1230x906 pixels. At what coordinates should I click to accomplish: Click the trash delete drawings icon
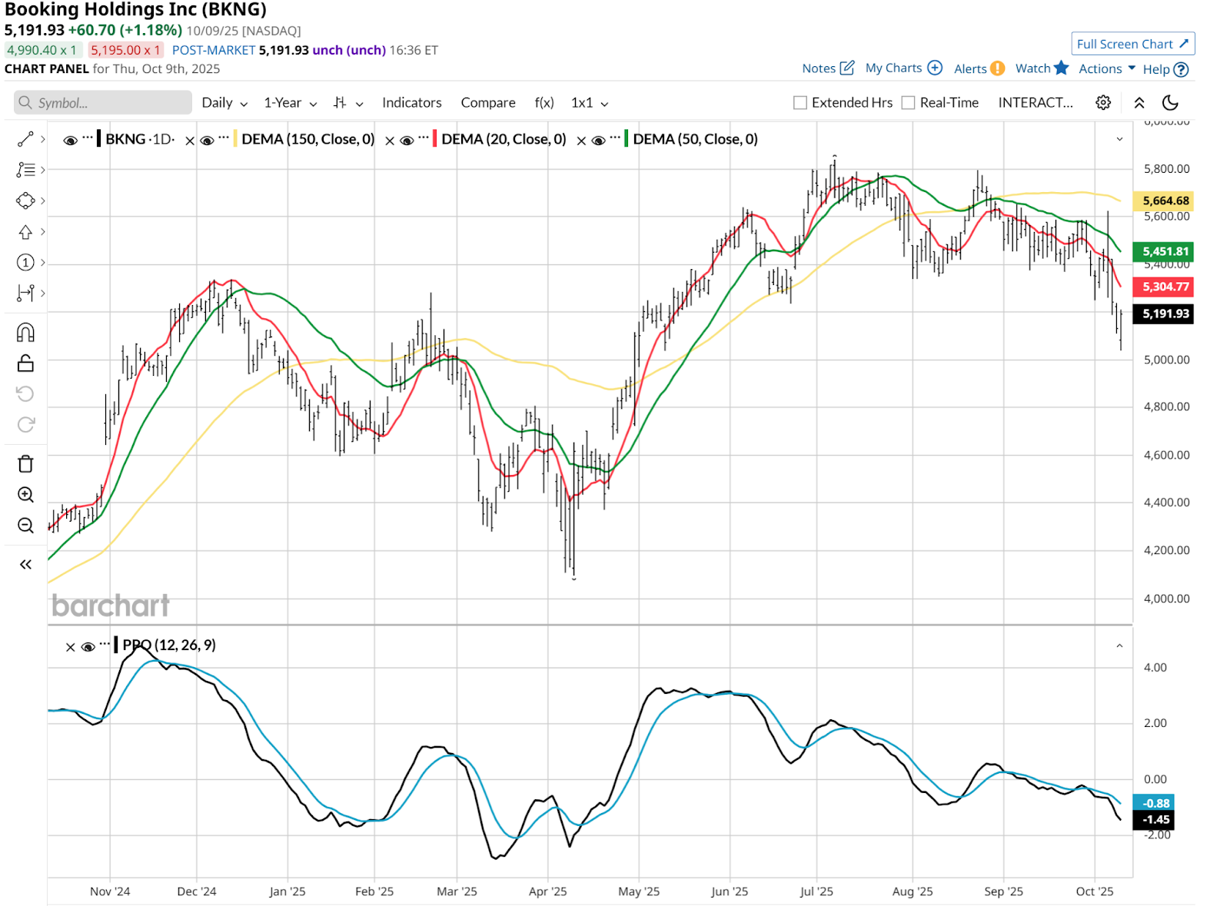click(x=25, y=463)
